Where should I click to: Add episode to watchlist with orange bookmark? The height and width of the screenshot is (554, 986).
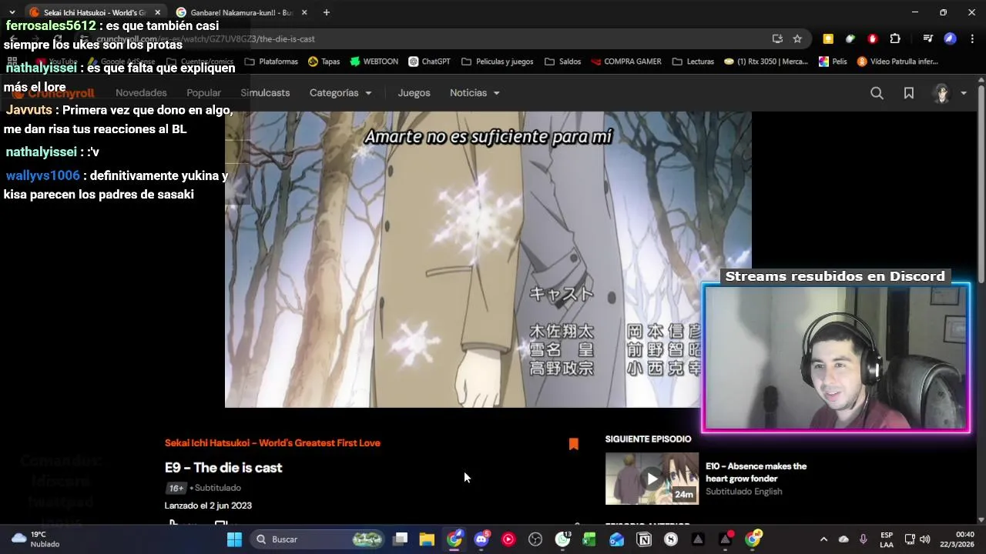pos(573,444)
